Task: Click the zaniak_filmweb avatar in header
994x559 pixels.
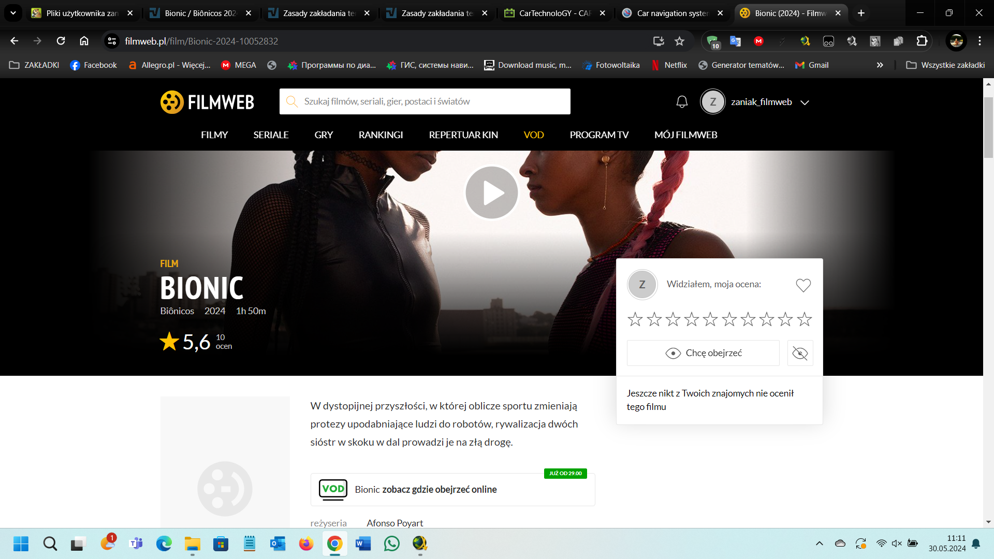Action: [x=713, y=102]
